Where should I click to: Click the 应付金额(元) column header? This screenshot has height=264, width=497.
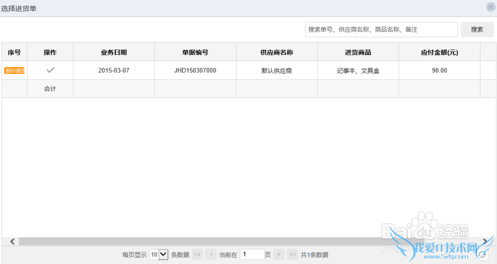coord(440,52)
